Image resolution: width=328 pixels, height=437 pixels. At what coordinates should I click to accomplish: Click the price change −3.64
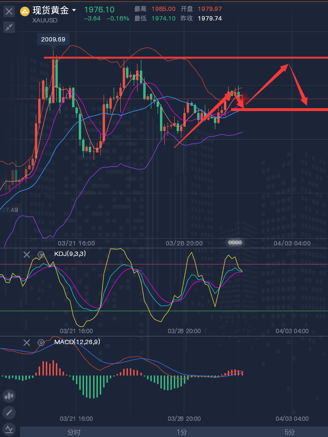93,19
